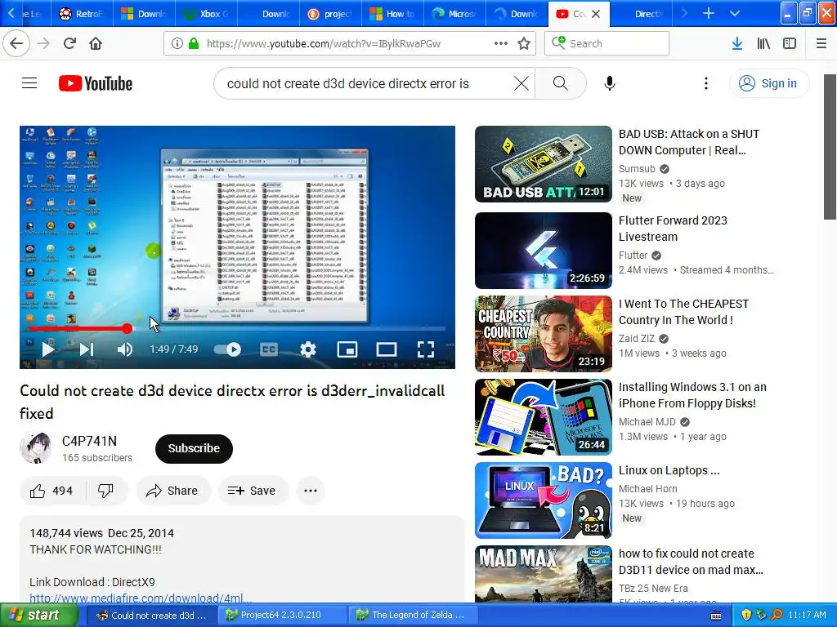
Task: Open YouTube settings three-dot menu
Action: click(705, 83)
